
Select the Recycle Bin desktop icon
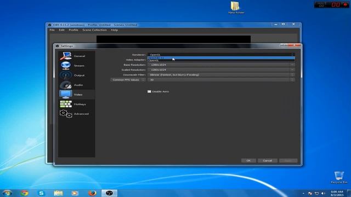[339, 177]
